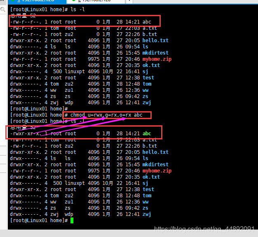The width and height of the screenshot is (258, 237).
Task: Click hello.txt directory name in second listing
Action: [155, 152]
